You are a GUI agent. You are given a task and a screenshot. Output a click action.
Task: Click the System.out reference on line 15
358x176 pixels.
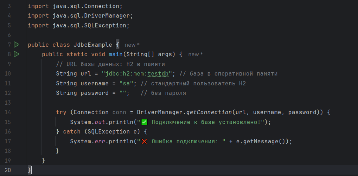pos(88,122)
